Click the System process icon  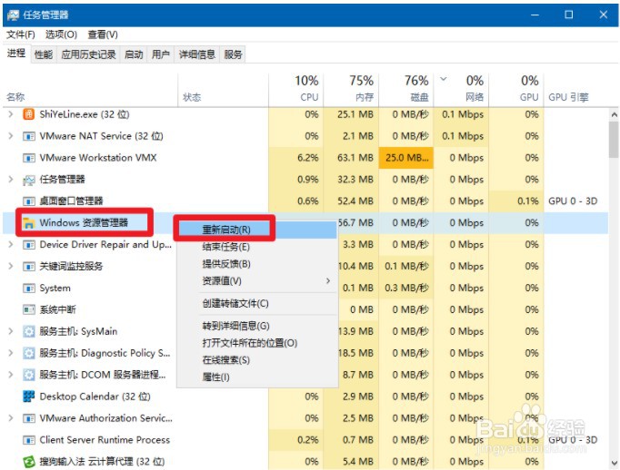point(29,289)
